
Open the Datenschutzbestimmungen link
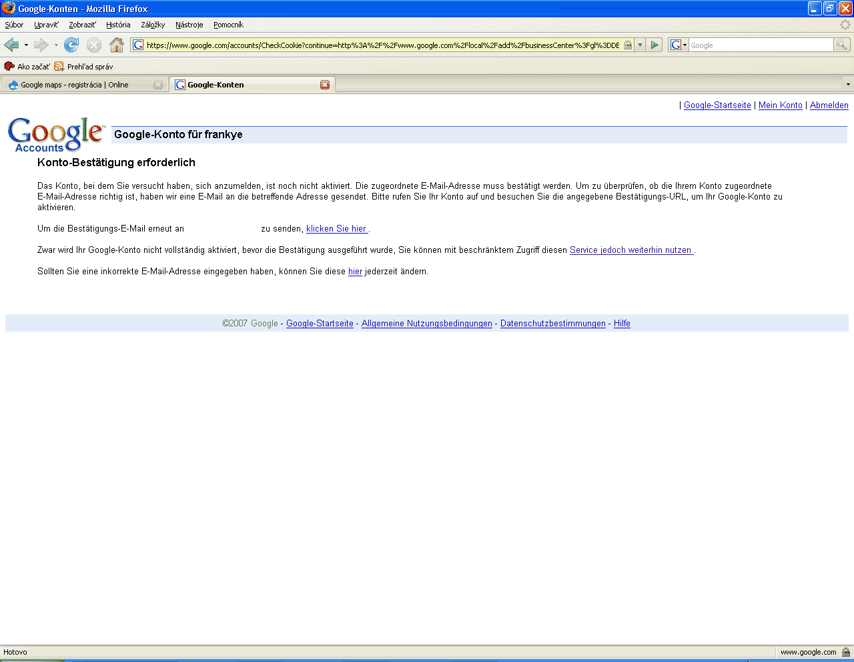(553, 324)
